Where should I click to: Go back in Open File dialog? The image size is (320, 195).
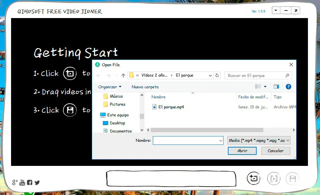click(99, 76)
